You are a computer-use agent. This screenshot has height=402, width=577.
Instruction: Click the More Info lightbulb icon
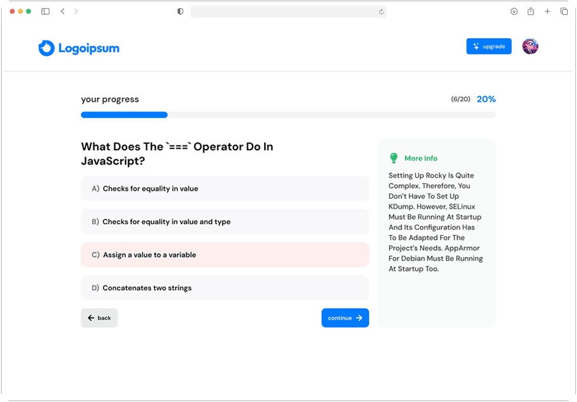coord(394,158)
